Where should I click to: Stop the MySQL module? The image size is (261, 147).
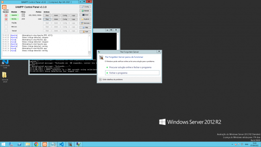pyautogui.click(x=47, y=19)
